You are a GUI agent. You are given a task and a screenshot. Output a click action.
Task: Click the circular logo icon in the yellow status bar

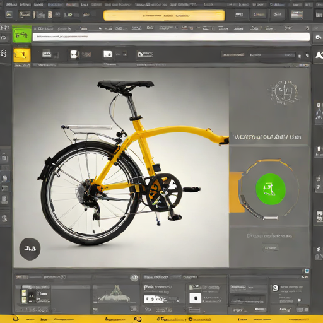point(138,319)
